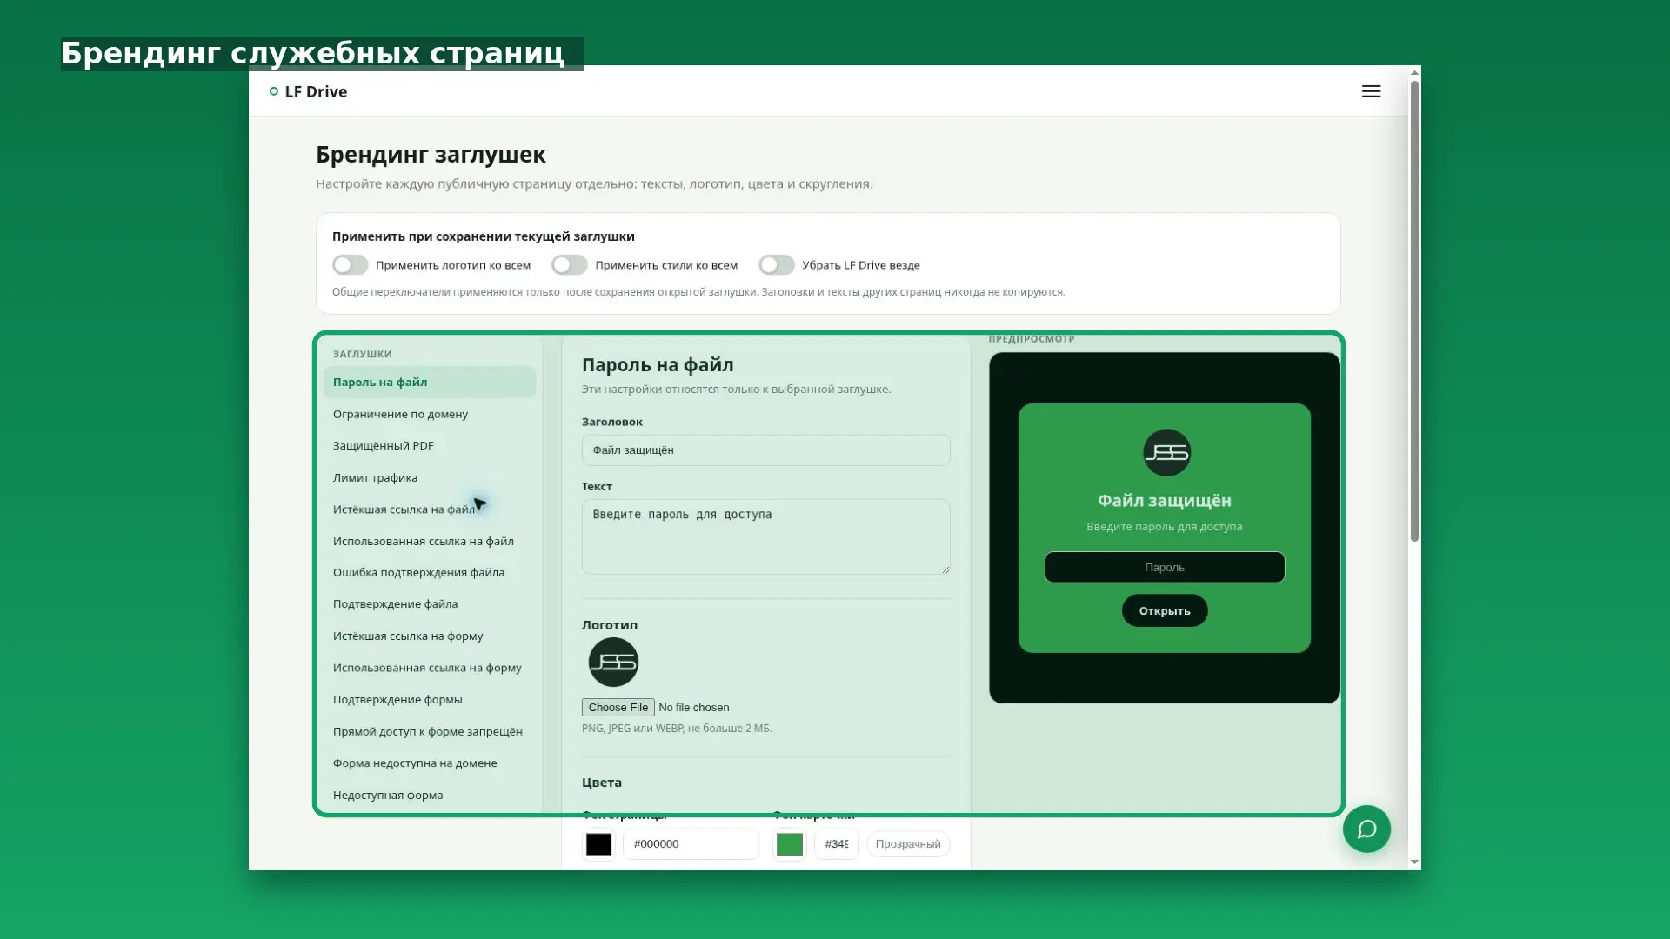1670x939 pixels.
Task: Open the green card background color swatch
Action: click(x=790, y=844)
